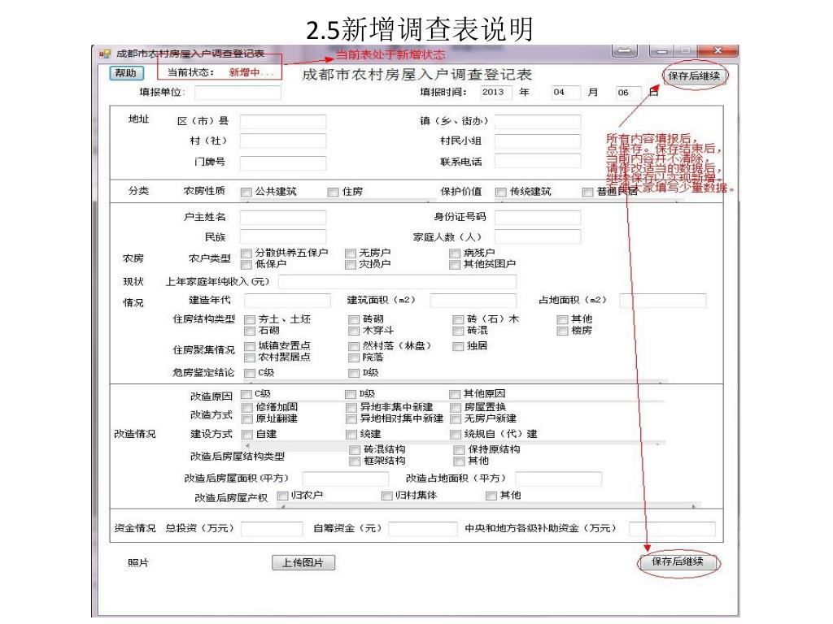The width and height of the screenshot is (833, 624).
Task: Check the 分散供养五保户 checkbox
Action: (x=246, y=253)
